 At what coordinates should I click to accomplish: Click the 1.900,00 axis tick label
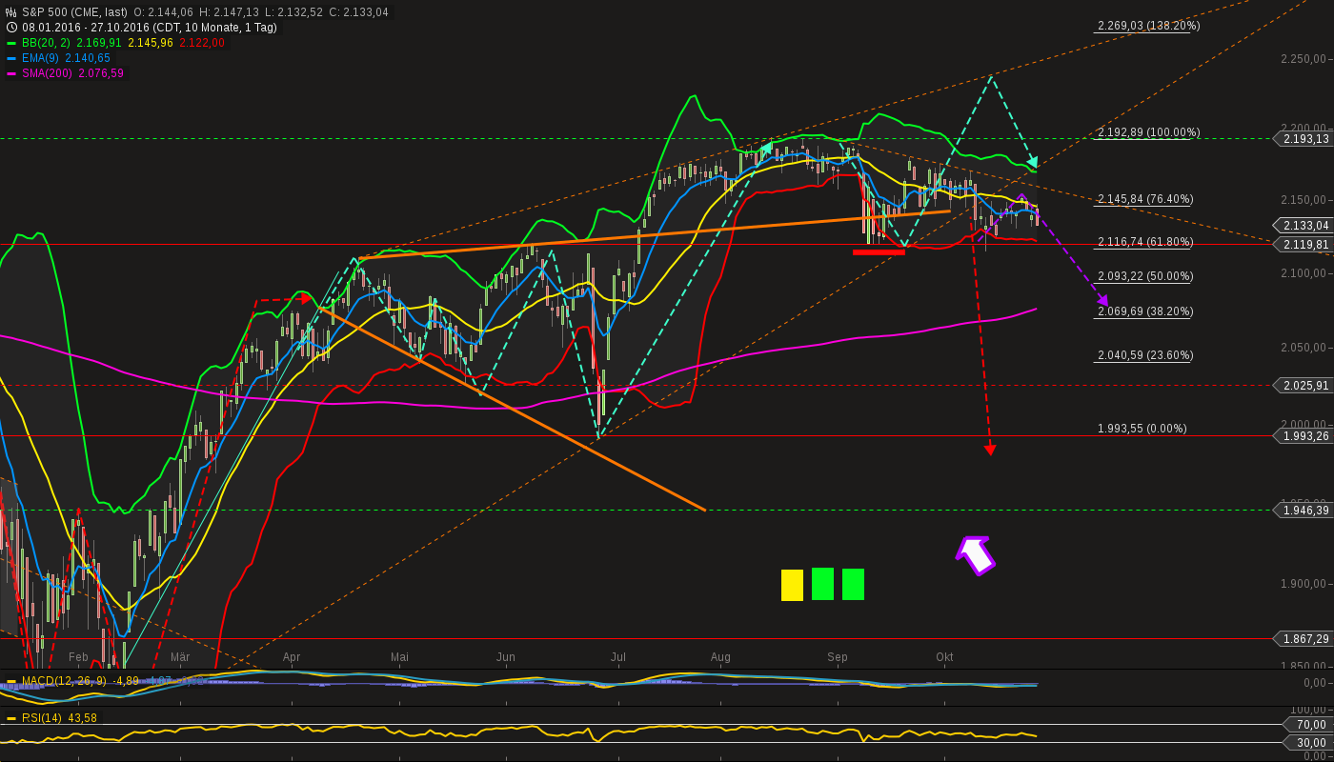point(1304,584)
